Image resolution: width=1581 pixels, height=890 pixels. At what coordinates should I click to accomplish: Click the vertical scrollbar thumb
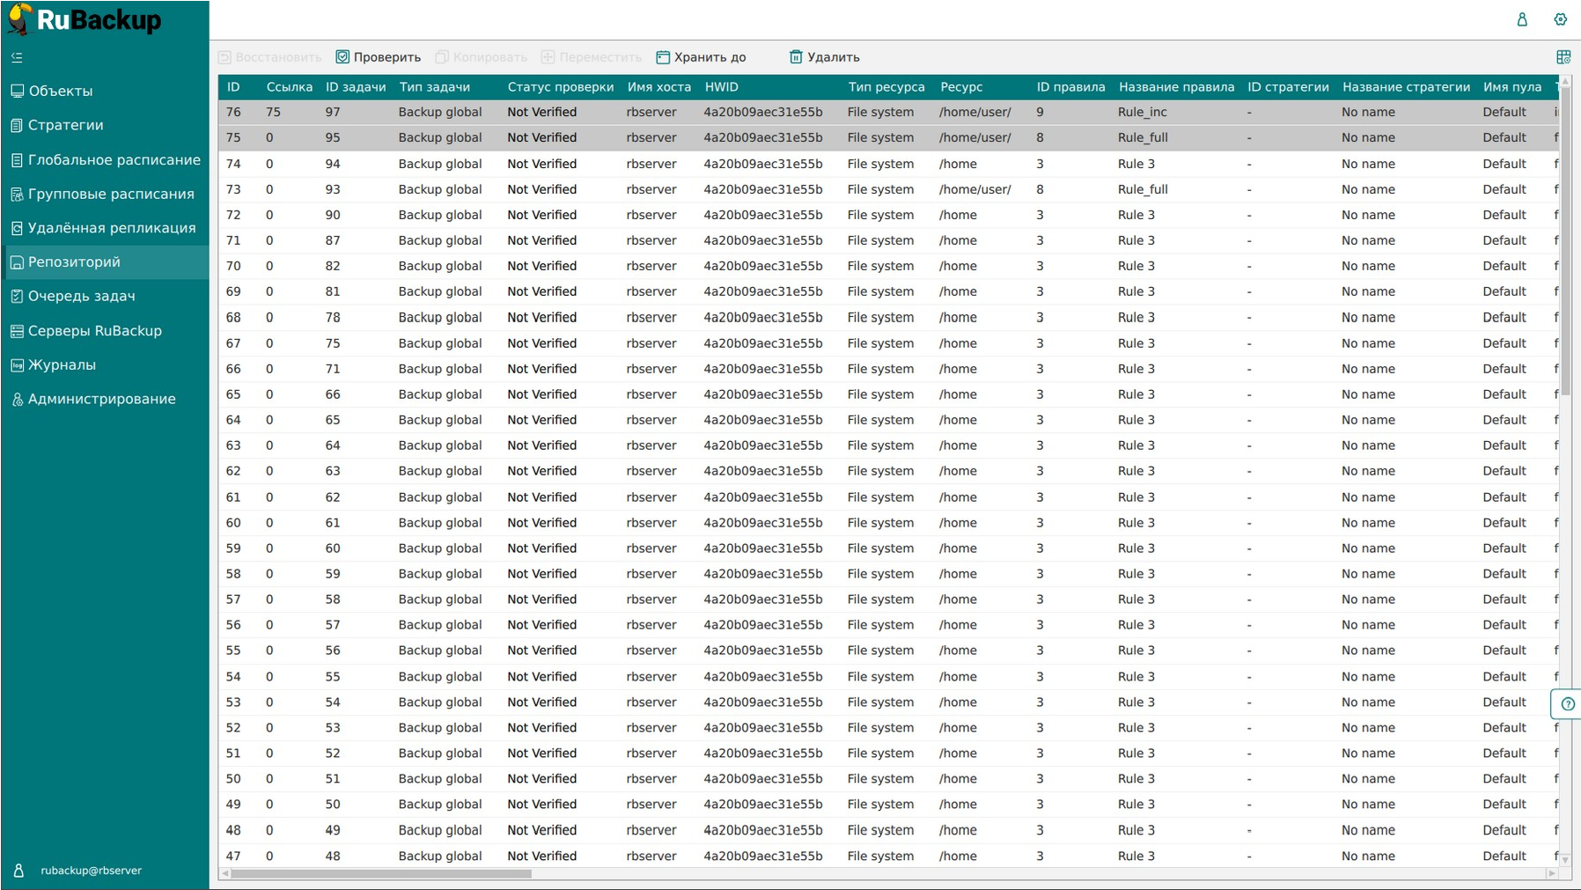click(1564, 239)
